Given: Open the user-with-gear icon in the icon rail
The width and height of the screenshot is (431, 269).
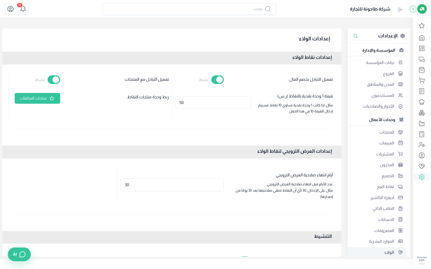Looking at the screenshot, I should (x=422, y=145).
